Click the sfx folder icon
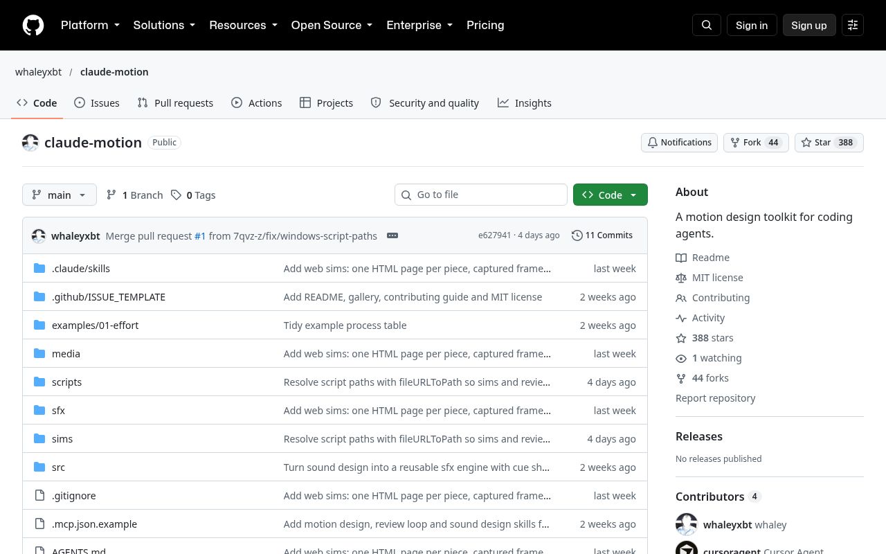This screenshot has height=554, width=886. (39, 410)
